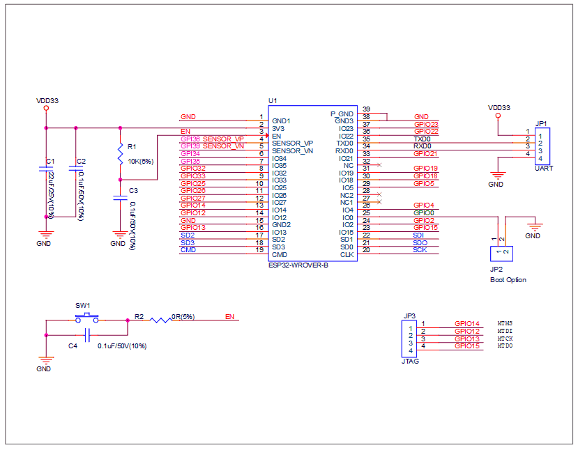The width and height of the screenshot is (578, 450).
Task: Click the GPI36 SENSOR_VP net label
Action: [x=212, y=139]
